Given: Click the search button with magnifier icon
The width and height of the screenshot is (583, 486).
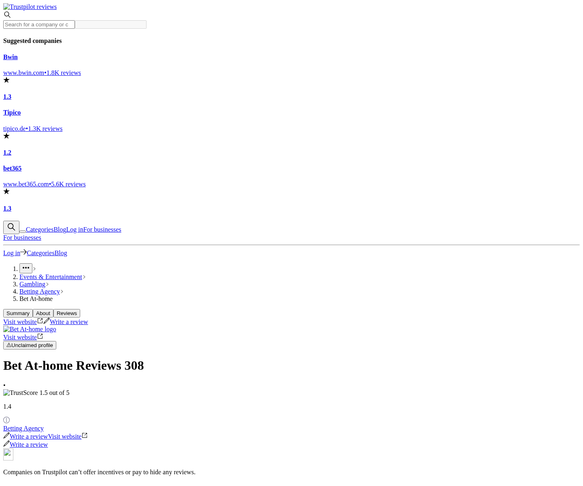Looking at the screenshot, I should click(x=11, y=227).
